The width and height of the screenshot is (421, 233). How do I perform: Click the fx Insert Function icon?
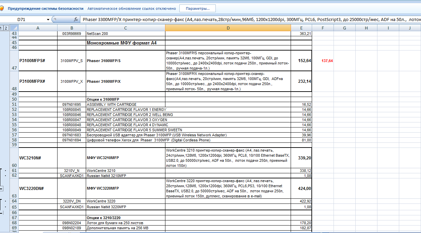click(76, 19)
